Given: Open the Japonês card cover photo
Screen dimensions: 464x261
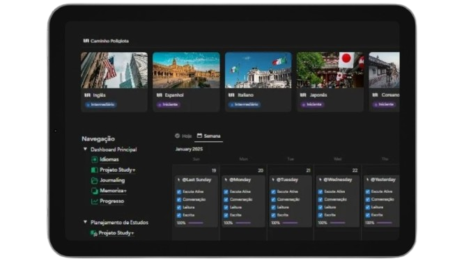Looking at the screenshot, I should pos(330,70).
